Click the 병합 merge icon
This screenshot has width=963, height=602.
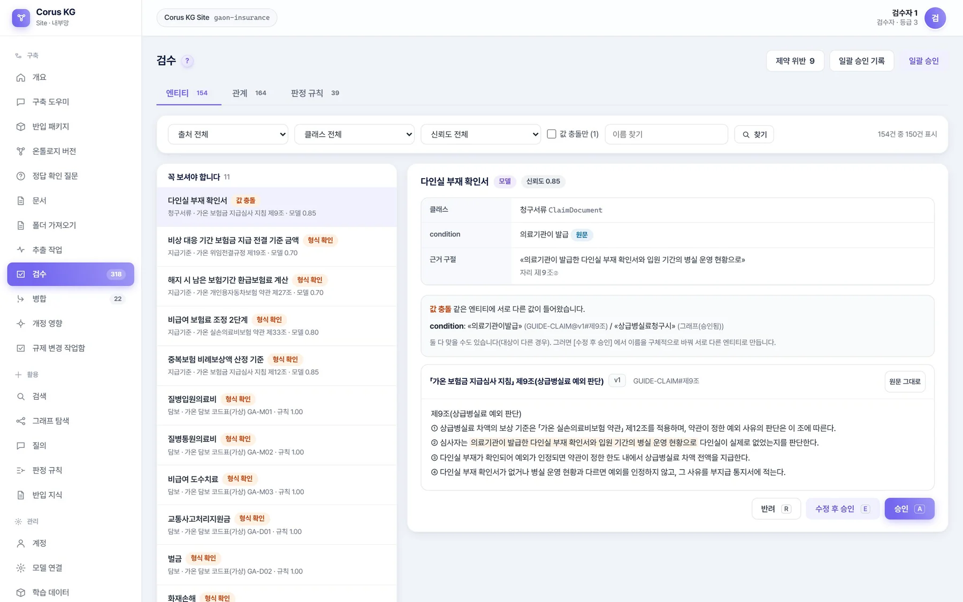pyautogui.click(x=21, y=299)
